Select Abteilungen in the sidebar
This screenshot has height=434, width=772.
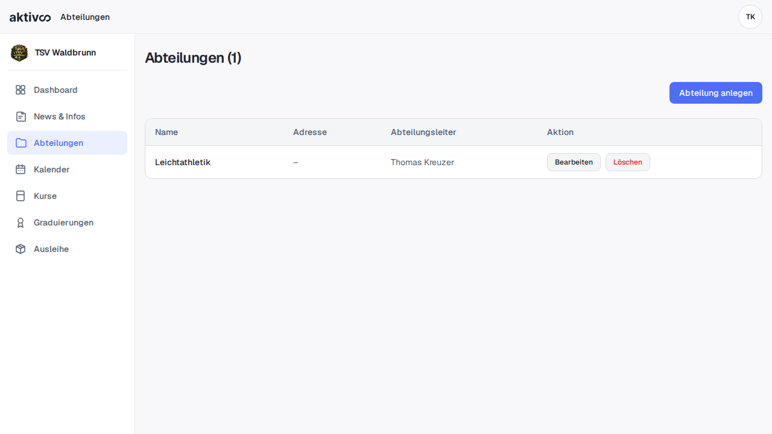click(67, 143)
